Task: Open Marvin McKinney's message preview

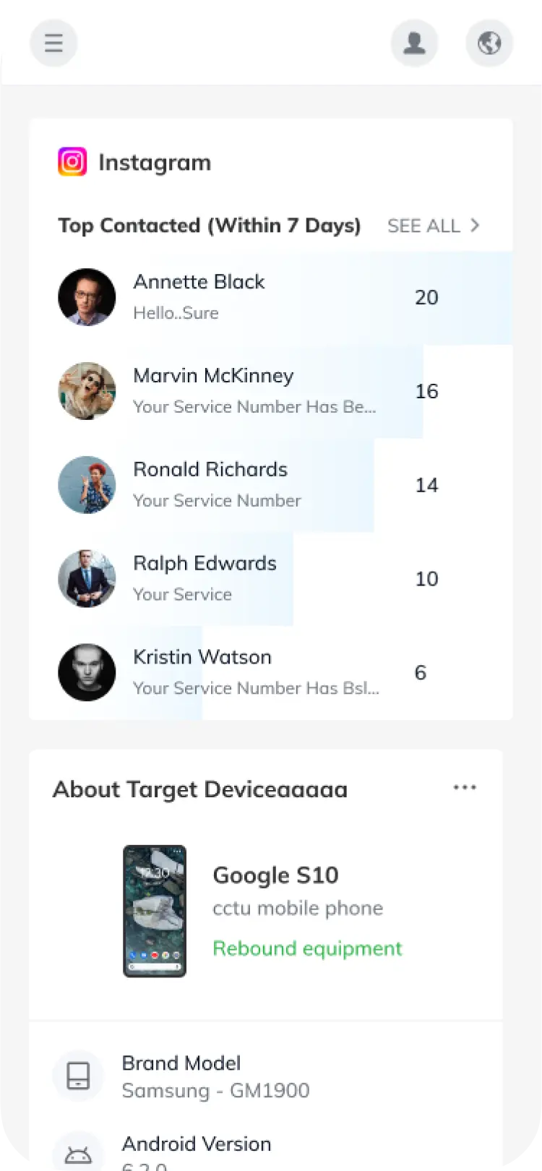Action: coord(254,407)
